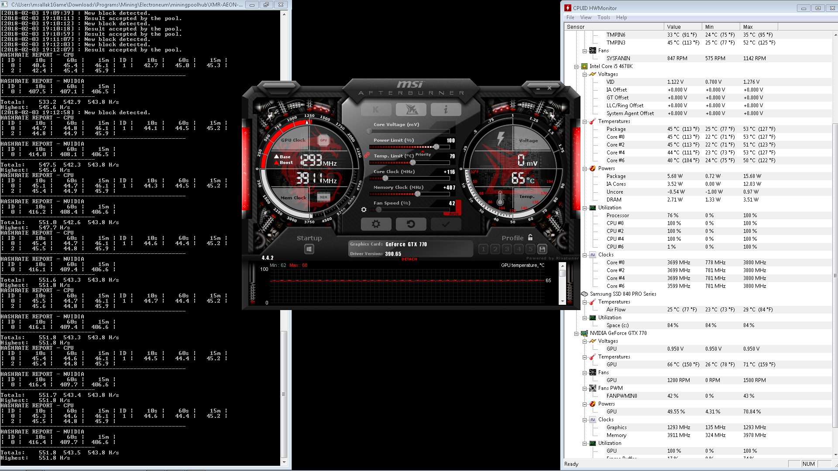Viewport: 838px width, 471px height.
Task: Launch Kombustor with the K button in Afterburner
Action: 376,109
